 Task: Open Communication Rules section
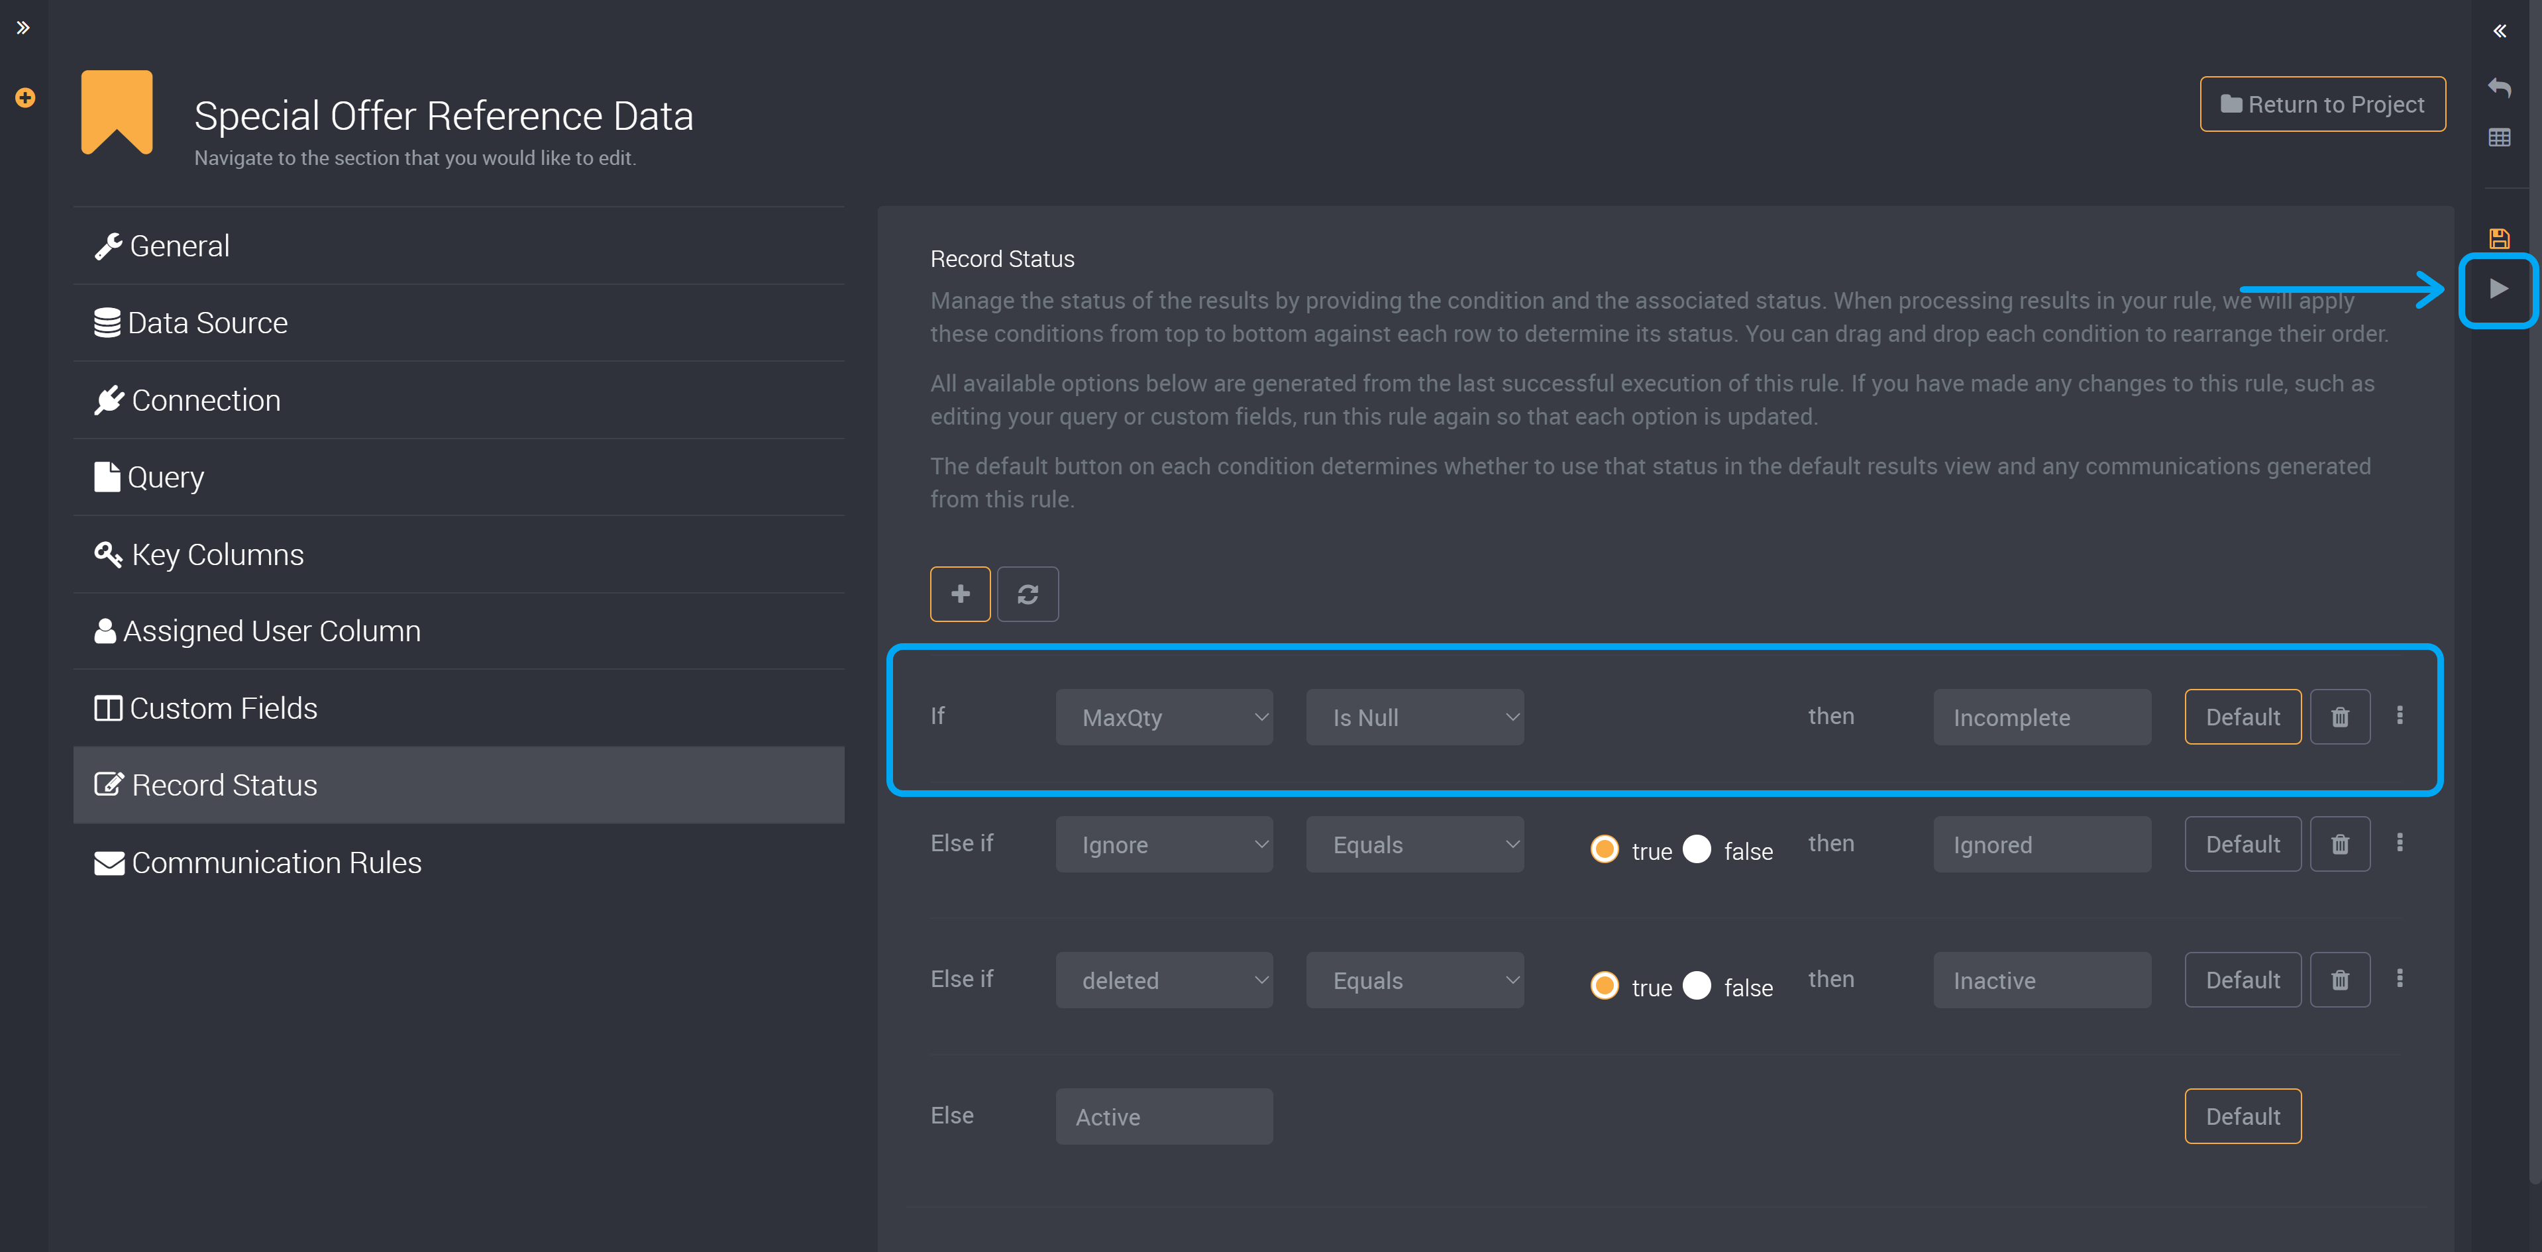(x=459, y=862)
